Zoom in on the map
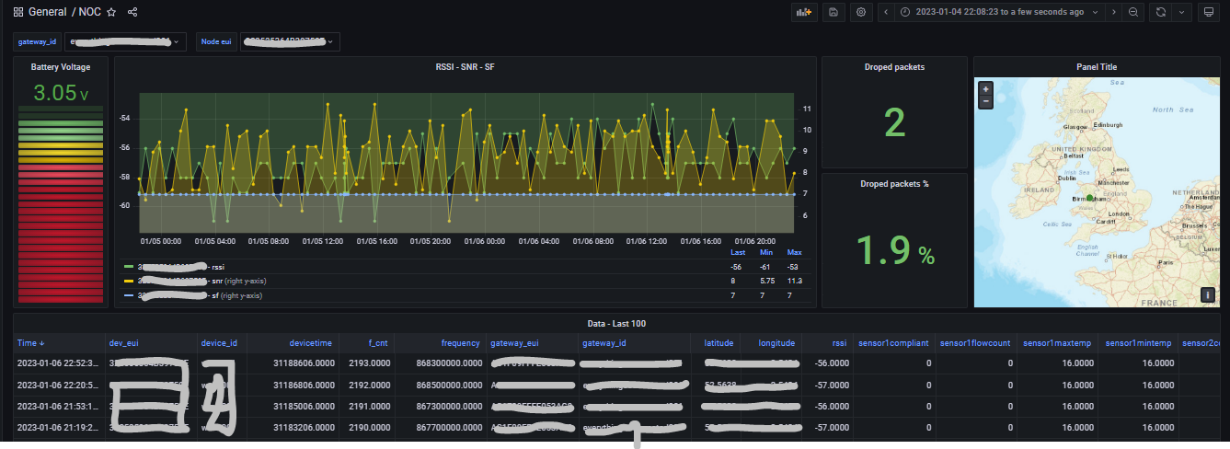The image size is (1230, 449). point(985,89)
